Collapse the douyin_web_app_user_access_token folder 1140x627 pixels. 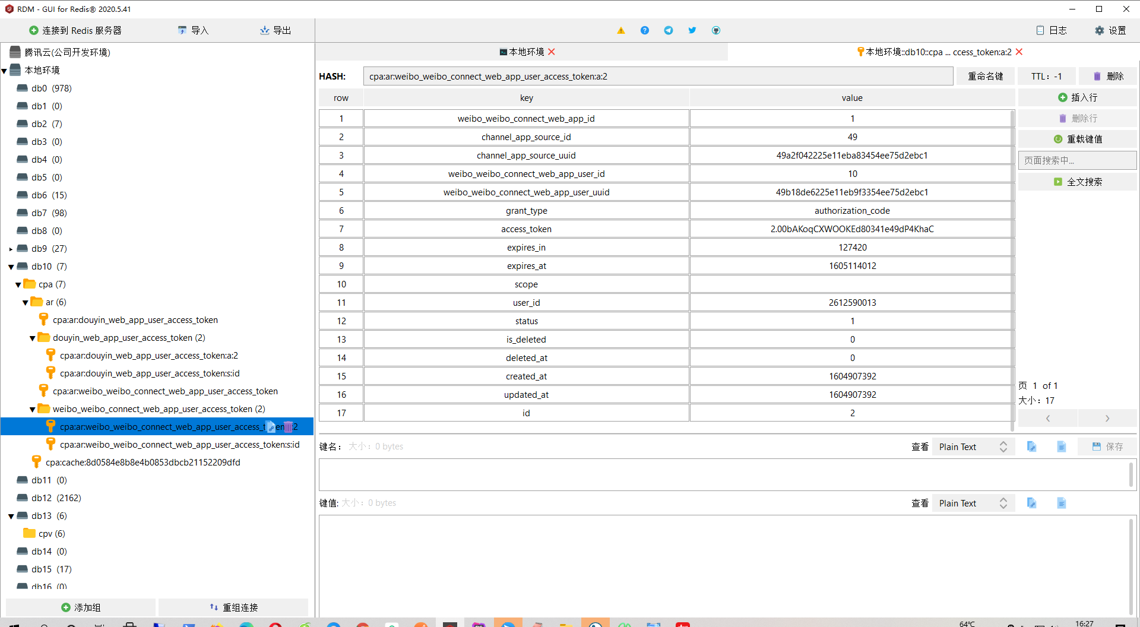[x=33, y=338]
